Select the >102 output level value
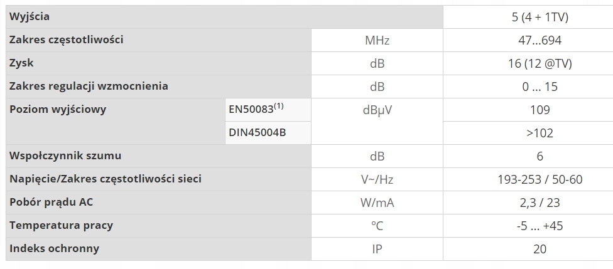Viewport: 613px width, 269px height. tap(540, 133)
